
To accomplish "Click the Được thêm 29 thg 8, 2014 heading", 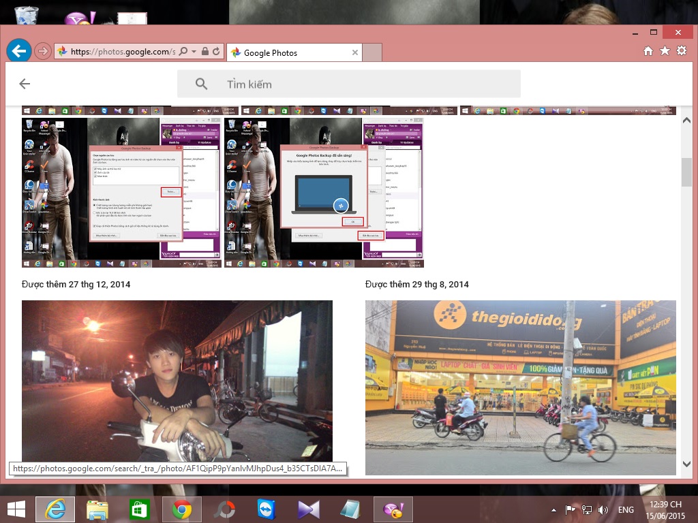I will [x=417, y=284].
